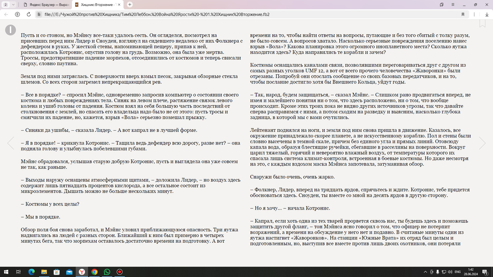The width and height of the screenshot is (493, 277).
Task: Open the Yandex Browser hamburger menu
Action: coord(453,4)
